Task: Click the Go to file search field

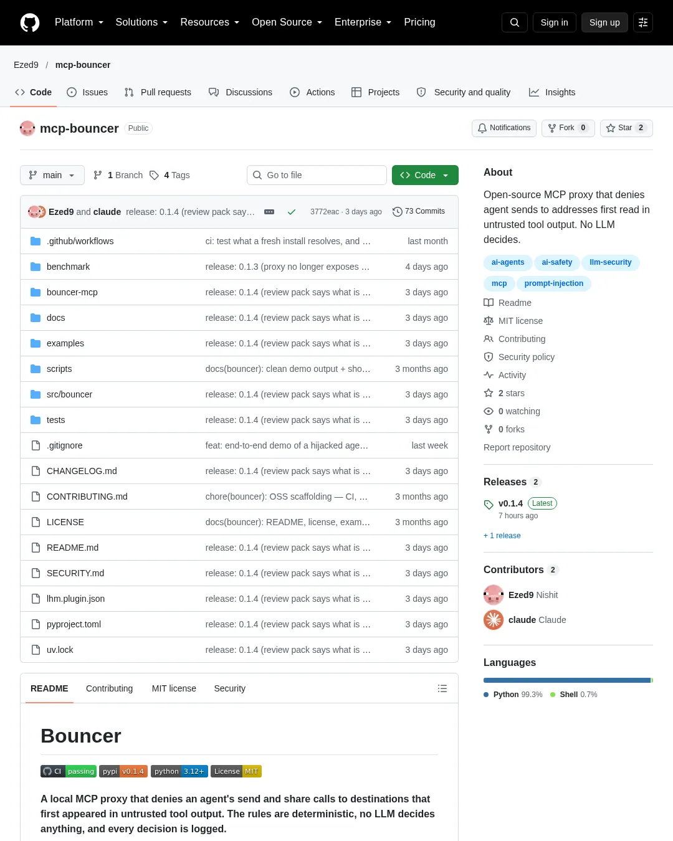Action: (x=317, y=175)
